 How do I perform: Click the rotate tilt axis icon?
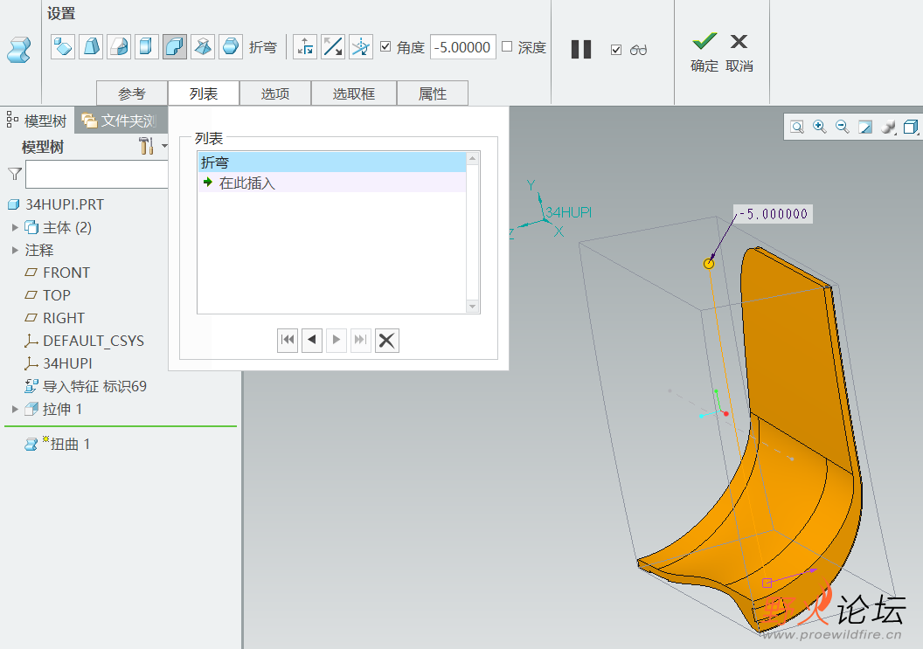(x=361, y=47)
